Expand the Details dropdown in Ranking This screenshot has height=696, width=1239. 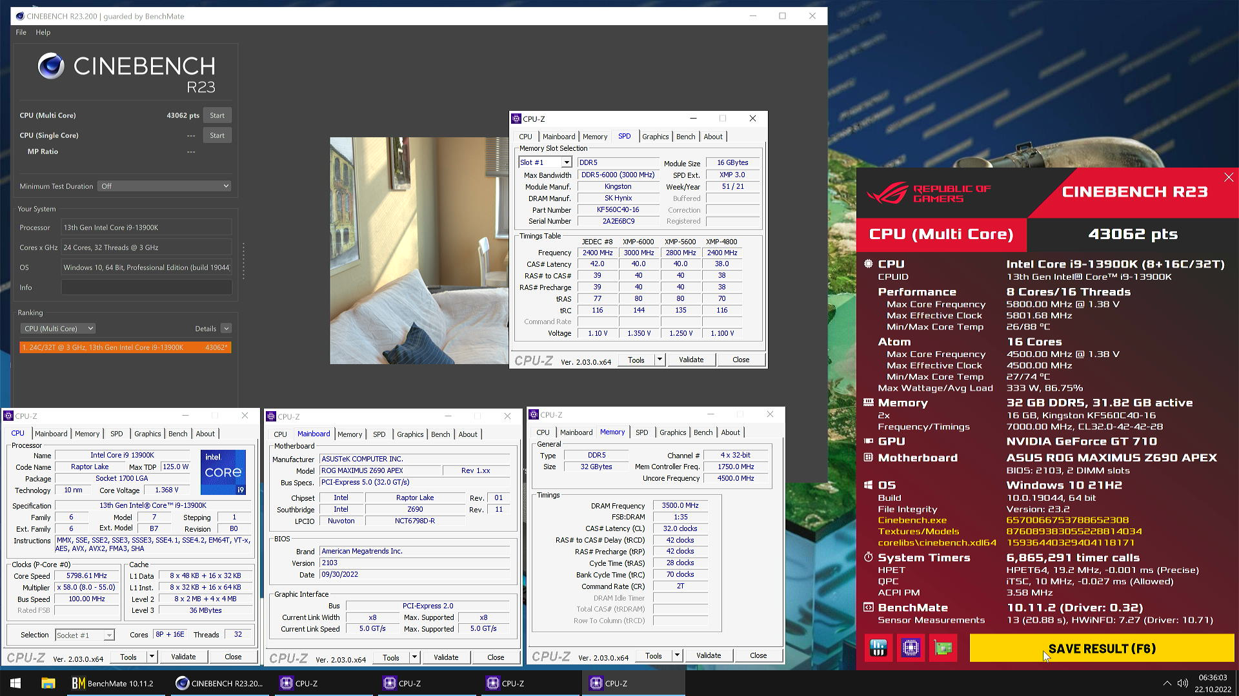[x=226, y=329]
